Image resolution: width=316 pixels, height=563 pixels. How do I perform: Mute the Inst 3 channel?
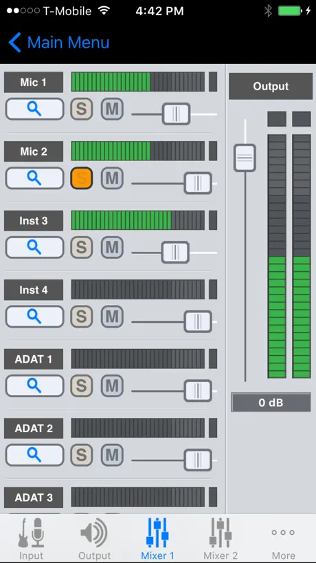click(x=112, y=247)
